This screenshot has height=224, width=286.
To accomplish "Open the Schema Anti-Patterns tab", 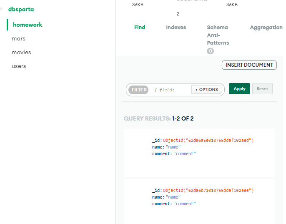I will coord(218,35).
